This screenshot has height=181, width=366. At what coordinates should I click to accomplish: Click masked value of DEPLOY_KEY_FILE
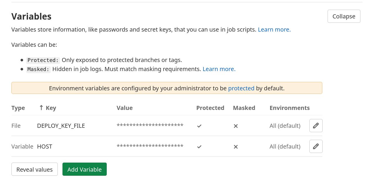coord(150,126)
